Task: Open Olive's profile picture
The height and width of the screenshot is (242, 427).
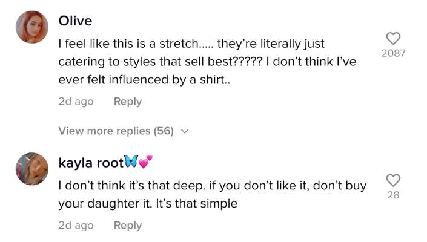Action: click(x=32, y=27)
